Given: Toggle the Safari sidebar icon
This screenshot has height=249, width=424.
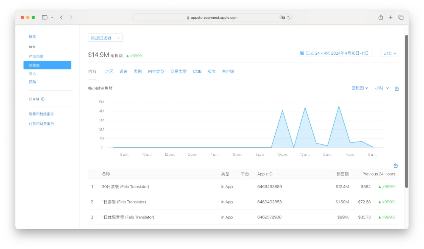Looking at the screenshot, I should click(45, 17).
